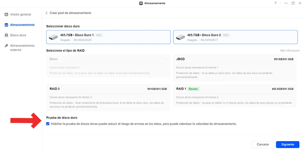Select the disabled Basic RAID card
This screenshot has width=305, height=152.
click(108, 66)
